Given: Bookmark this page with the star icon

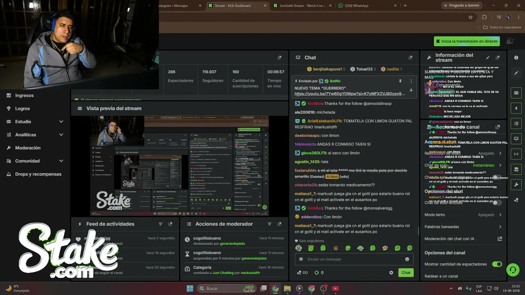Looking at the screenshot, I should coord(470,17).
